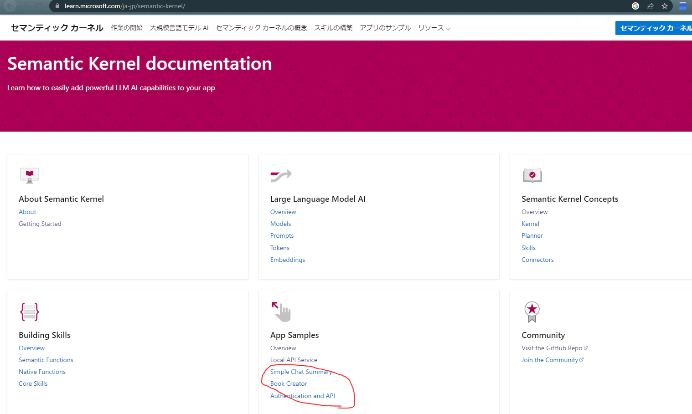This screenshot has height=414, width=692.
Task: Open Overview under Building Skills
Action: [x=31, y=348]
